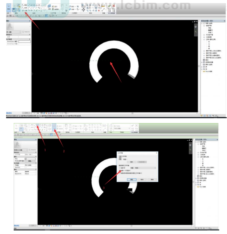Select 3D Views item in bottom Project Browser

point(202,155)
